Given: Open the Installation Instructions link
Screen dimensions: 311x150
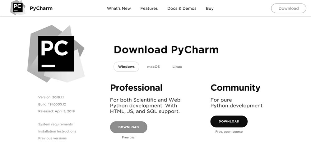Looking at the screenshot, I should coord(57,131).
